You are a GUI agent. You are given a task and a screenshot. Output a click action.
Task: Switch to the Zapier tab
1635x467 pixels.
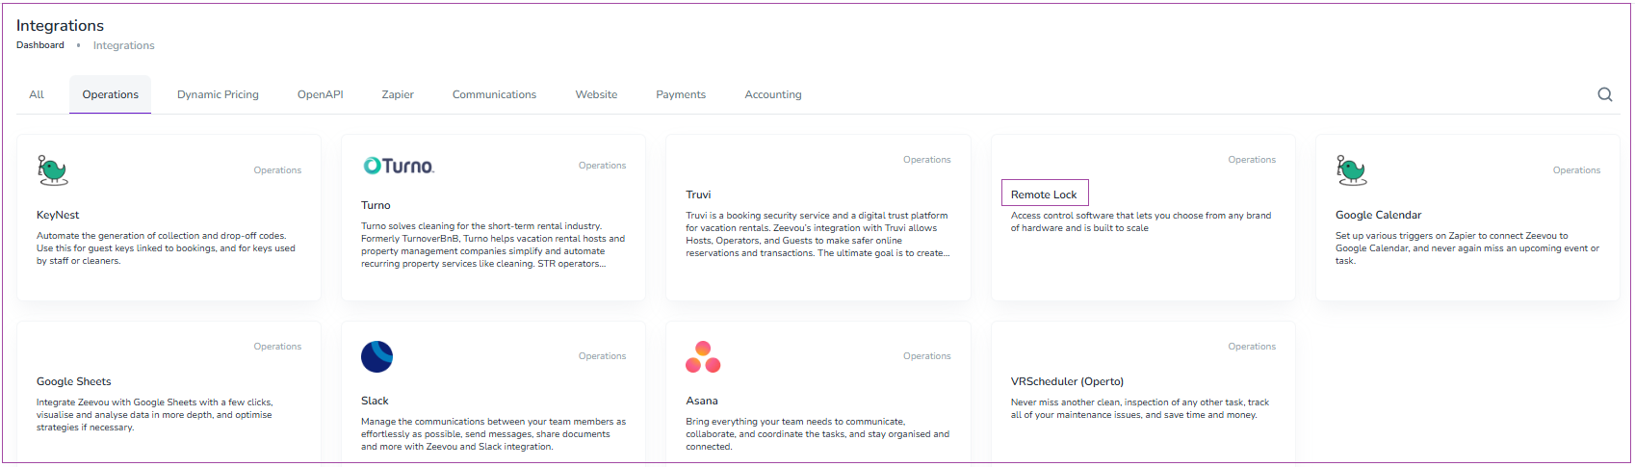pos(398,94)
